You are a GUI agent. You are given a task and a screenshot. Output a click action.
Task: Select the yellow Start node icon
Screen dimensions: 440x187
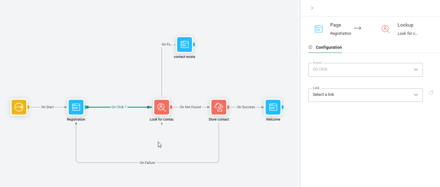point(19,107)
